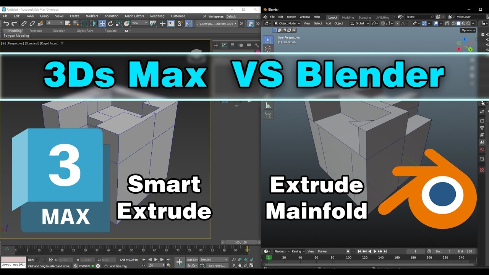Toggle Window/Crossing selection icon in 3ds Max

(x=92, y=24)
